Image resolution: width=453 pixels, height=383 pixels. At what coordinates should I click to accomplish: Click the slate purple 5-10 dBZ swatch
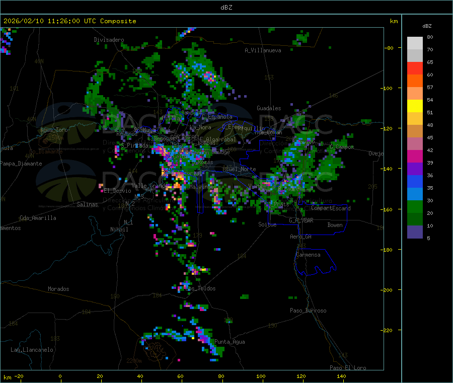click(x=415, y=232)
